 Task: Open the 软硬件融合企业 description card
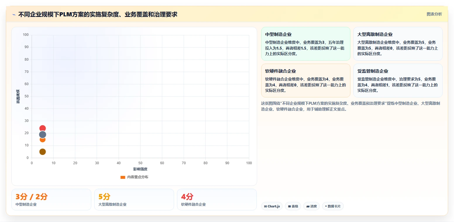306,81
